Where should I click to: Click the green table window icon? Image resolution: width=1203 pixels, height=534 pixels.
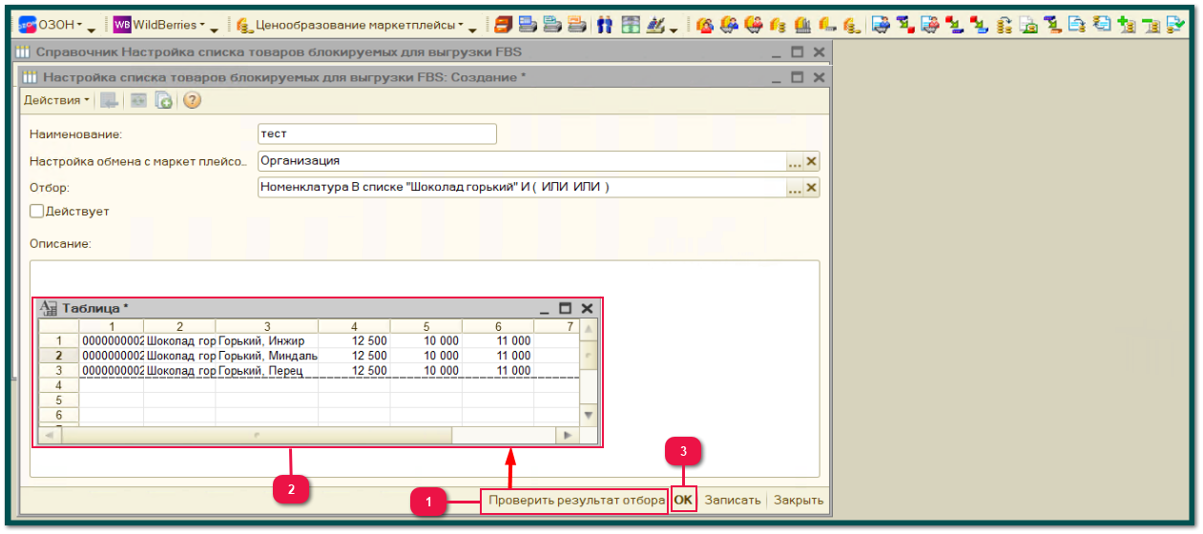[631, 25]
